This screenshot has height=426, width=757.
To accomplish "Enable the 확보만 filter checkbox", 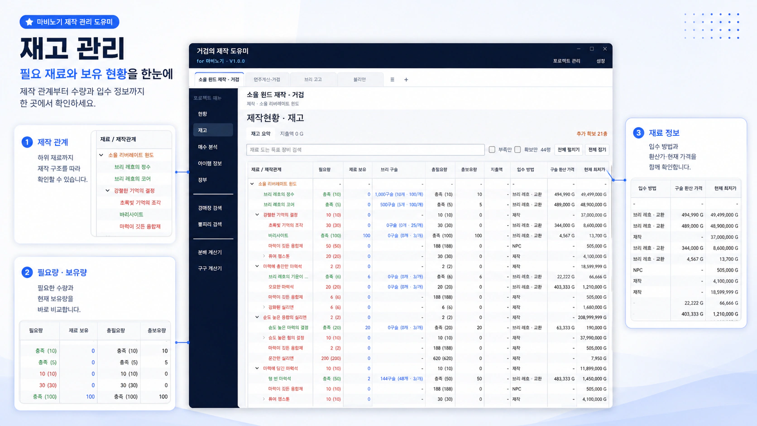I will click(x=517, y=149).
